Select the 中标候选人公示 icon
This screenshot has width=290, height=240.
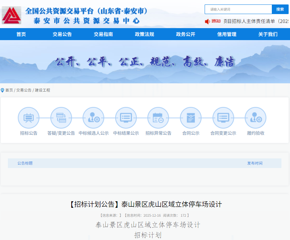coord(93,118)
